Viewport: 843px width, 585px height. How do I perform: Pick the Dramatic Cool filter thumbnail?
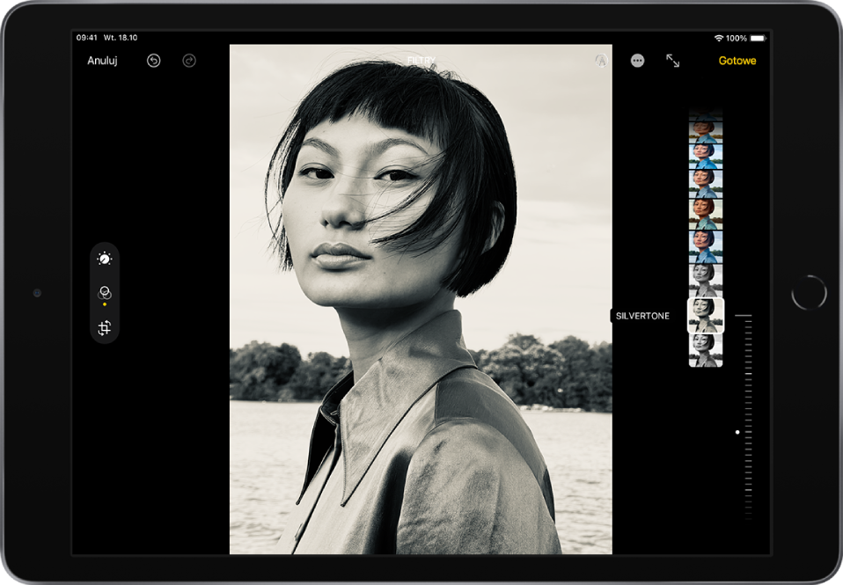pos(706,245)
